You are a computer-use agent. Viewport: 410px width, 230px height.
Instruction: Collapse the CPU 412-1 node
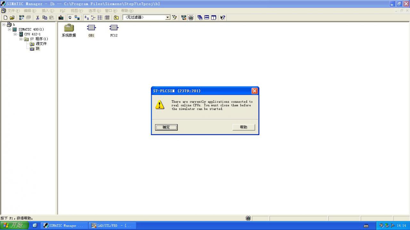pos(15,34)
